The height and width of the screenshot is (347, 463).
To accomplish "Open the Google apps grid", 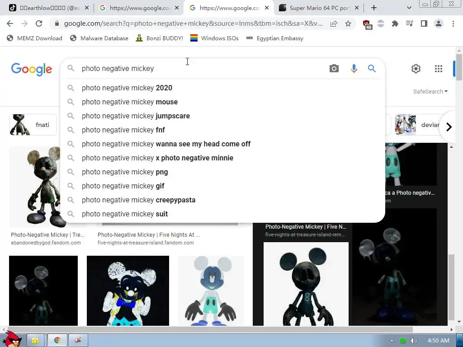I will [439, 69].
